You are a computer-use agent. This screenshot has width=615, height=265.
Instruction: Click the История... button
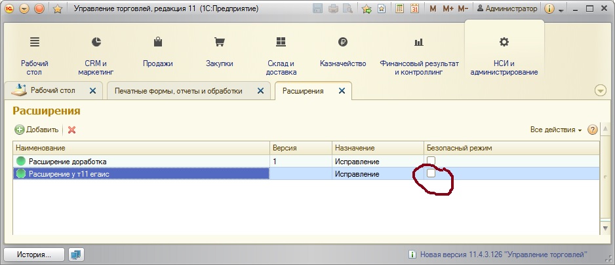coord(34,255)
